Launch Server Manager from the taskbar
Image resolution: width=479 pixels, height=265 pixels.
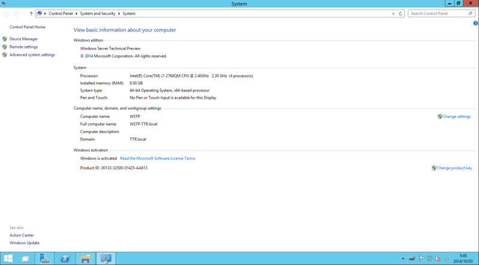pos(44,258)
